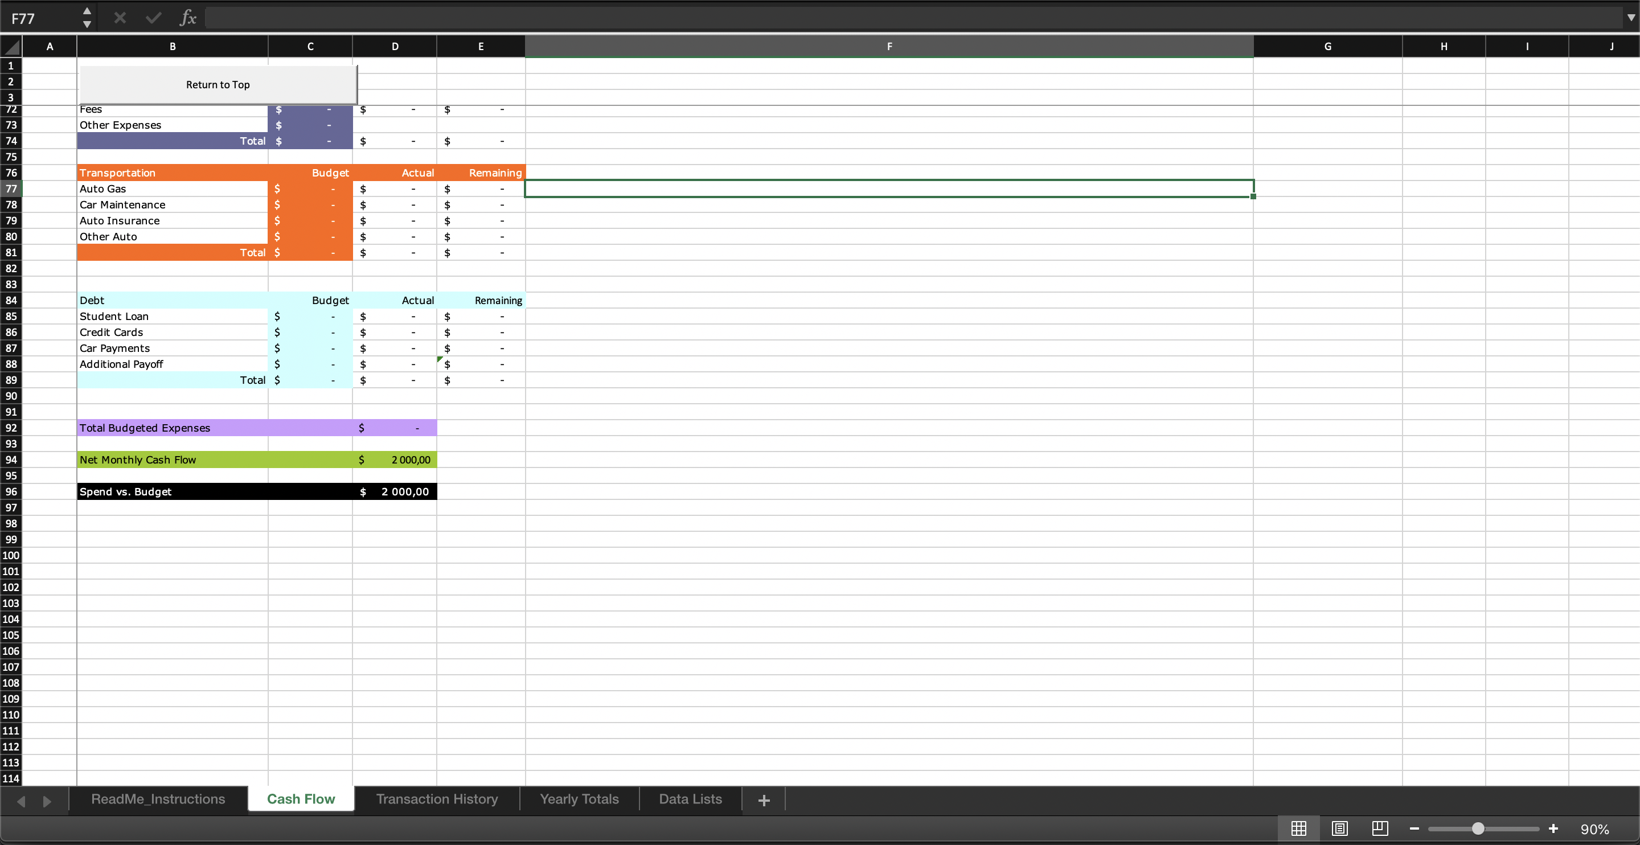
Task: Click the Car Payments cell
Action: pyautogui.click(x=173, y=348)
